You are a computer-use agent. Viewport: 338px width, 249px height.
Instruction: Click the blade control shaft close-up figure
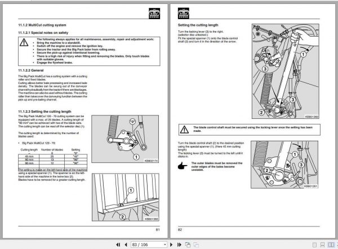[x=284, y=164]
